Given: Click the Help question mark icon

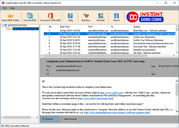Looking at the screenshot, I should coord(70,16).
